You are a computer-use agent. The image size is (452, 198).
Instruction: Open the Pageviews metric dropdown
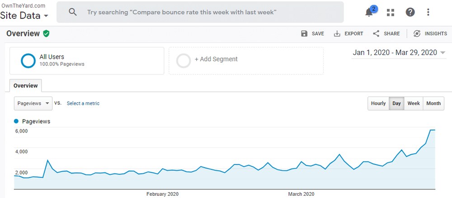pyautogui.click(x=33, y=103)
